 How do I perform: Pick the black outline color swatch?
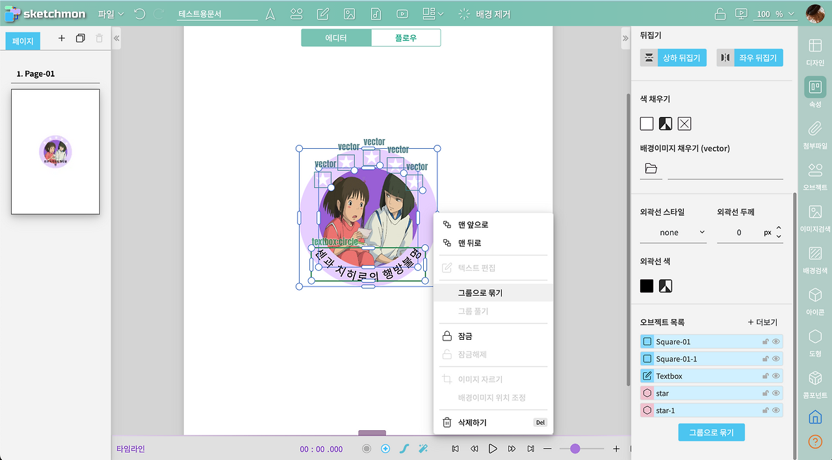coord(647,286)
